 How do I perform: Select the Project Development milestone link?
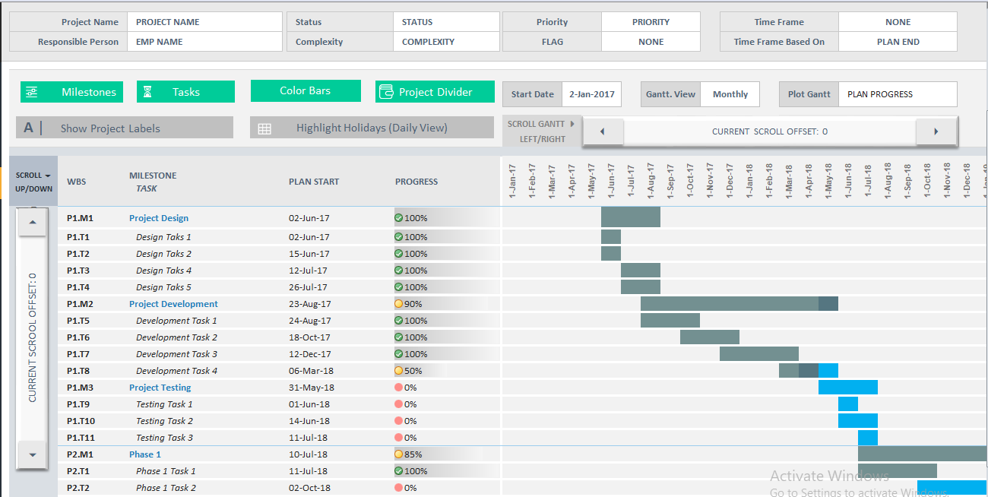[173, 303]
